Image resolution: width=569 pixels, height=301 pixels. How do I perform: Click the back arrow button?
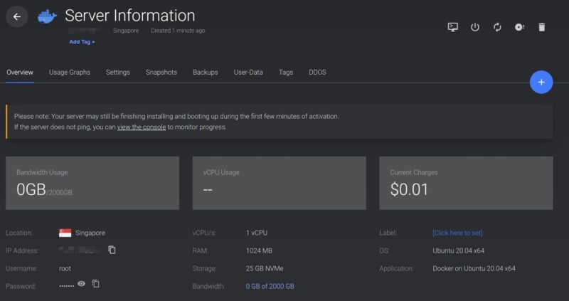coord(16,17)
